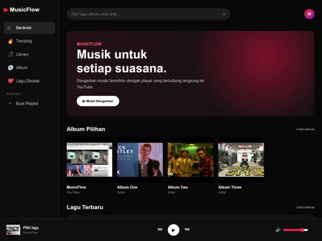The image size is (322, 241).
Task: Click the plus icon beside Buat Playlist
Action: tap(10, 104)
